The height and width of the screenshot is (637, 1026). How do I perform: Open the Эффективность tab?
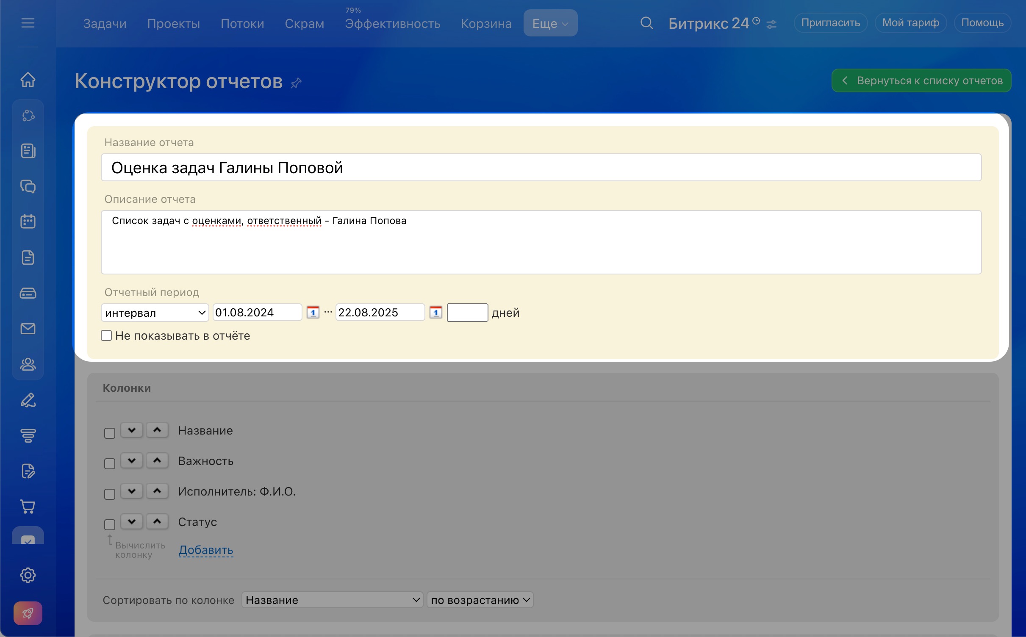point(392,24)
